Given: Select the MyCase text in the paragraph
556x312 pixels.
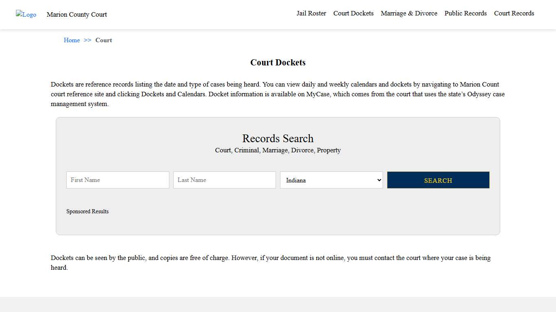Looking at the screenshot, I should pos(317,94).
